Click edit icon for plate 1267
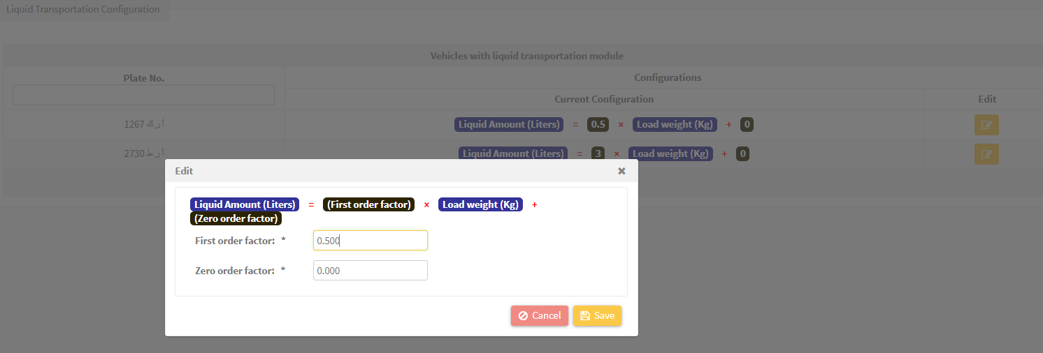 point(986,125)
